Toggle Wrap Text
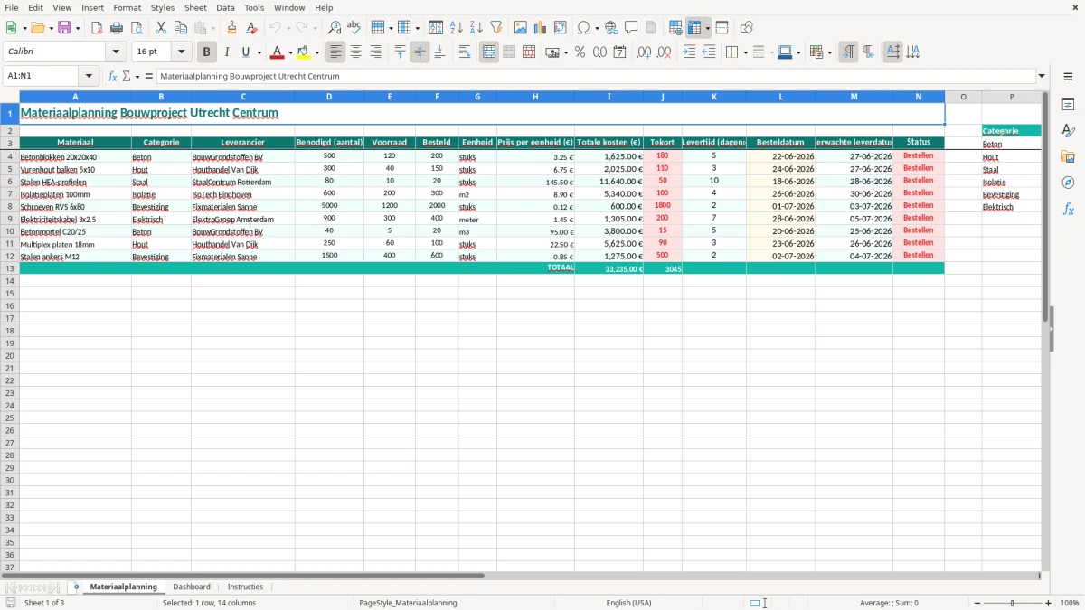The height and width of the screenshot is (610, 1085). [x=465, y=52]
